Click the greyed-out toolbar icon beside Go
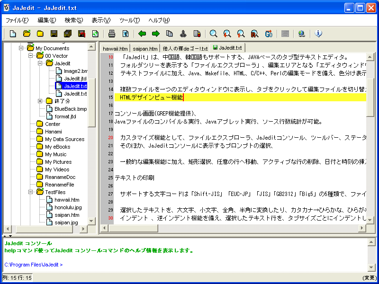Screen dimensions: 379x284 (285, 34)
